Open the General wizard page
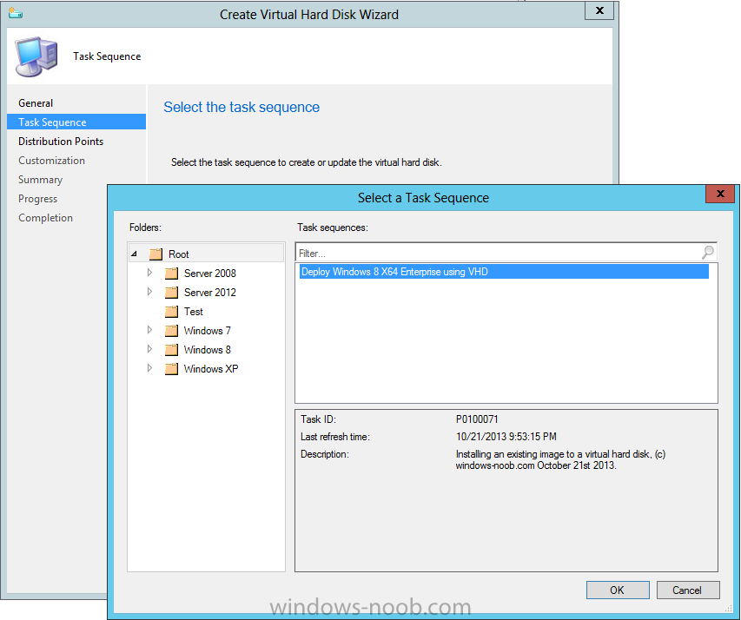The width and height of the screenshot is (741, 620). [36, 103]
